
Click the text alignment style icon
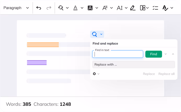click(x=105, y=8)
